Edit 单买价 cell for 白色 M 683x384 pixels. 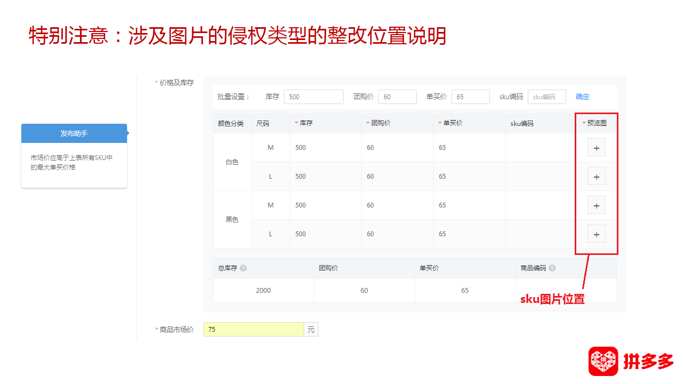coord(470,148)
